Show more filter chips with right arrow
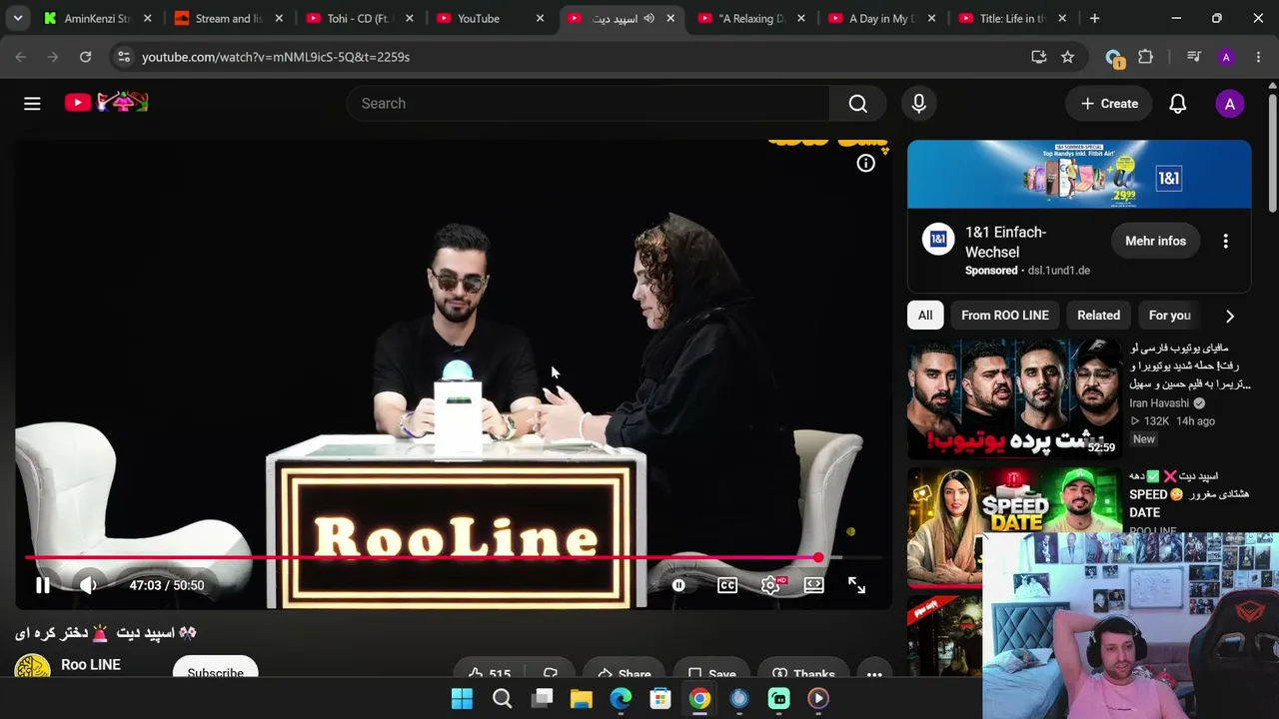1279x719 pixels. pos(1229,316)
